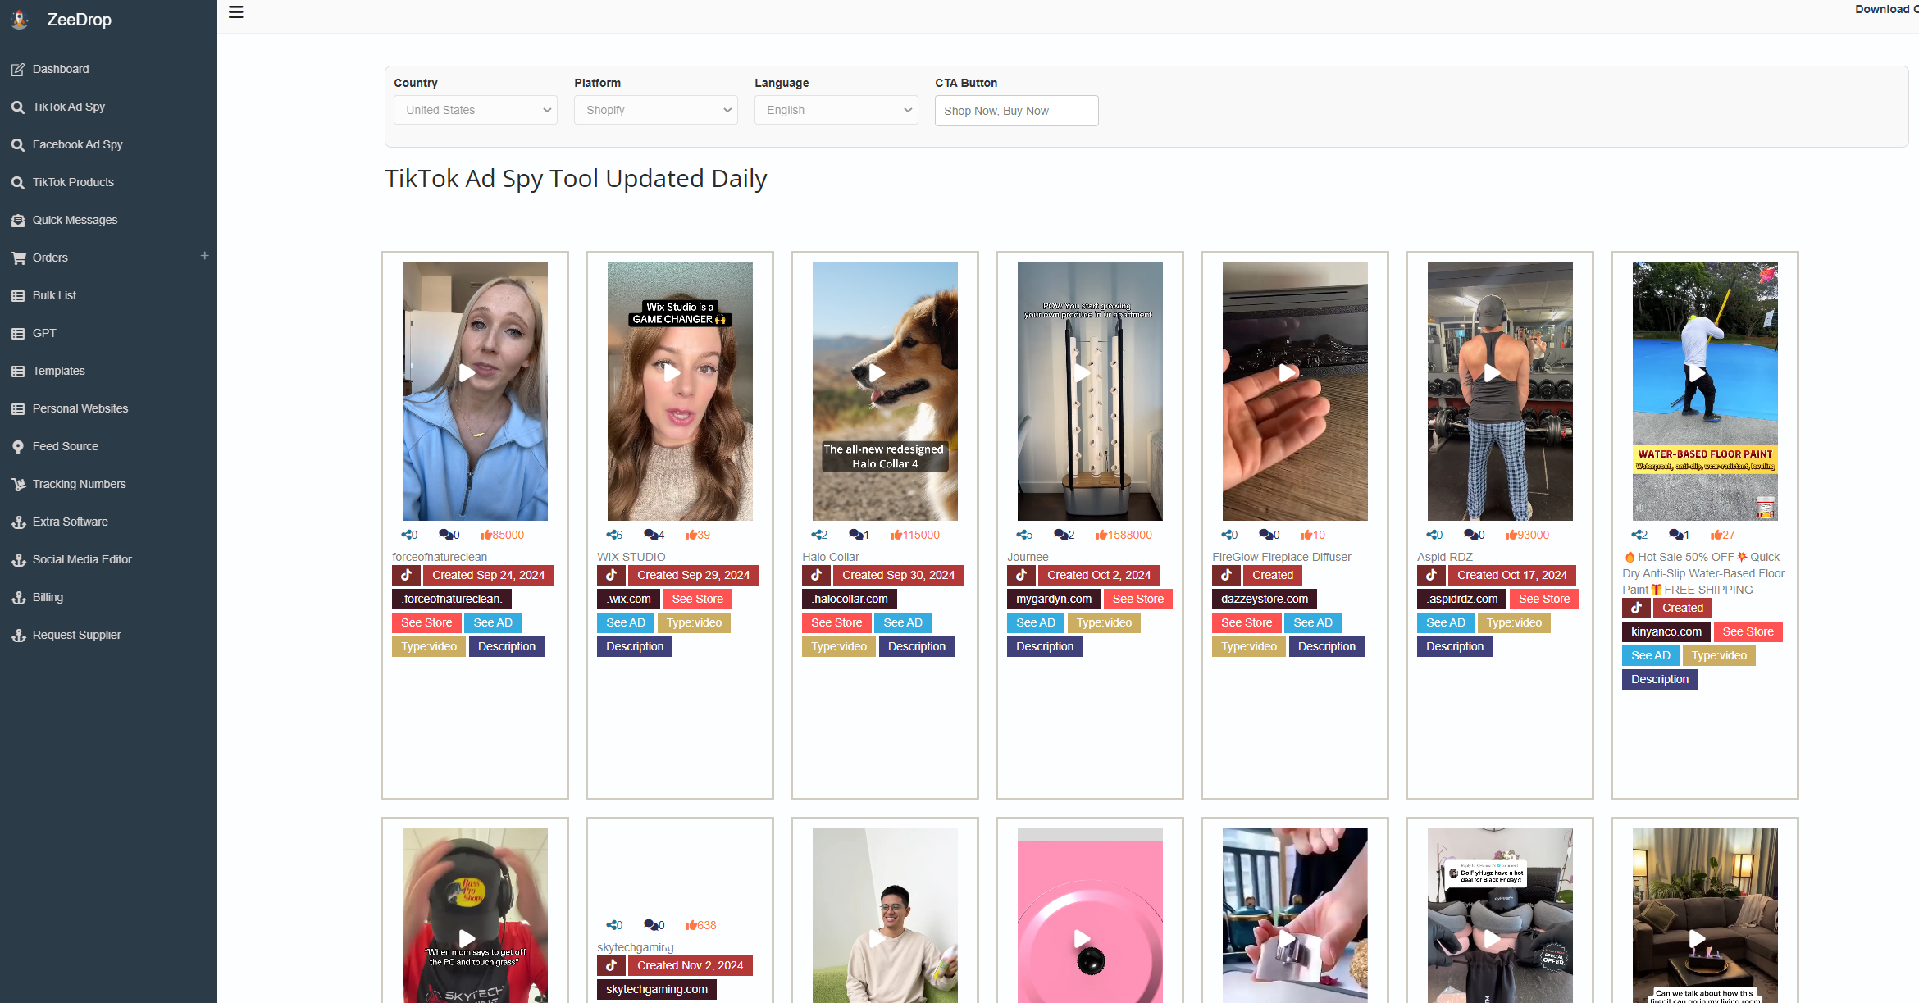Select the TikTok Products icon

[x=19, y=181]
